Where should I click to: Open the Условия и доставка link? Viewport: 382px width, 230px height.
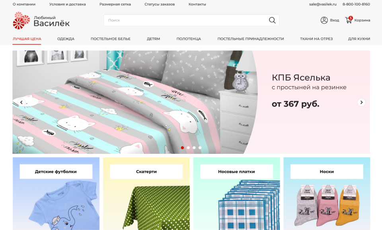[67, 4]
